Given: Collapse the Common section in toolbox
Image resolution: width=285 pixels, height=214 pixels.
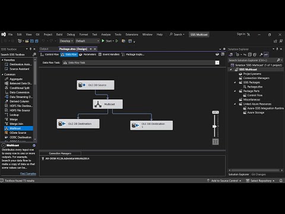Looking at the screenshot, I should pos(2,74).
